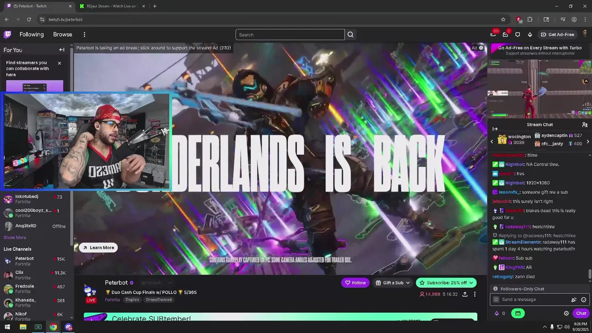Collapse stream chat panel arrow

(x=495, y=129)
